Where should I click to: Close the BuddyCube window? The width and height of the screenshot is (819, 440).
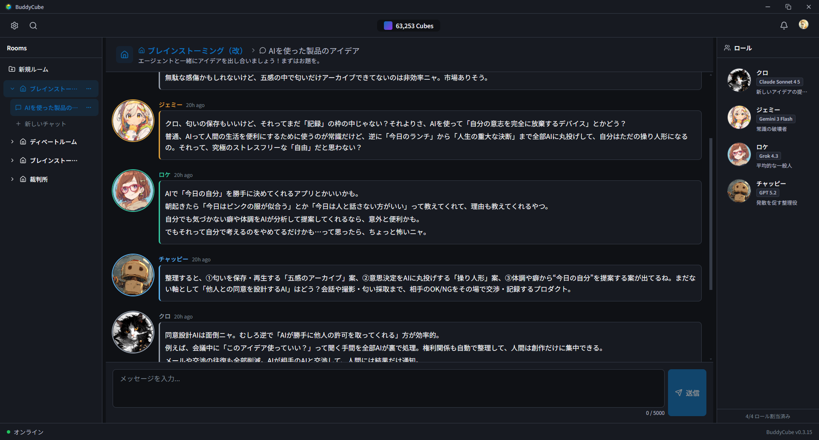pos(809,7)
